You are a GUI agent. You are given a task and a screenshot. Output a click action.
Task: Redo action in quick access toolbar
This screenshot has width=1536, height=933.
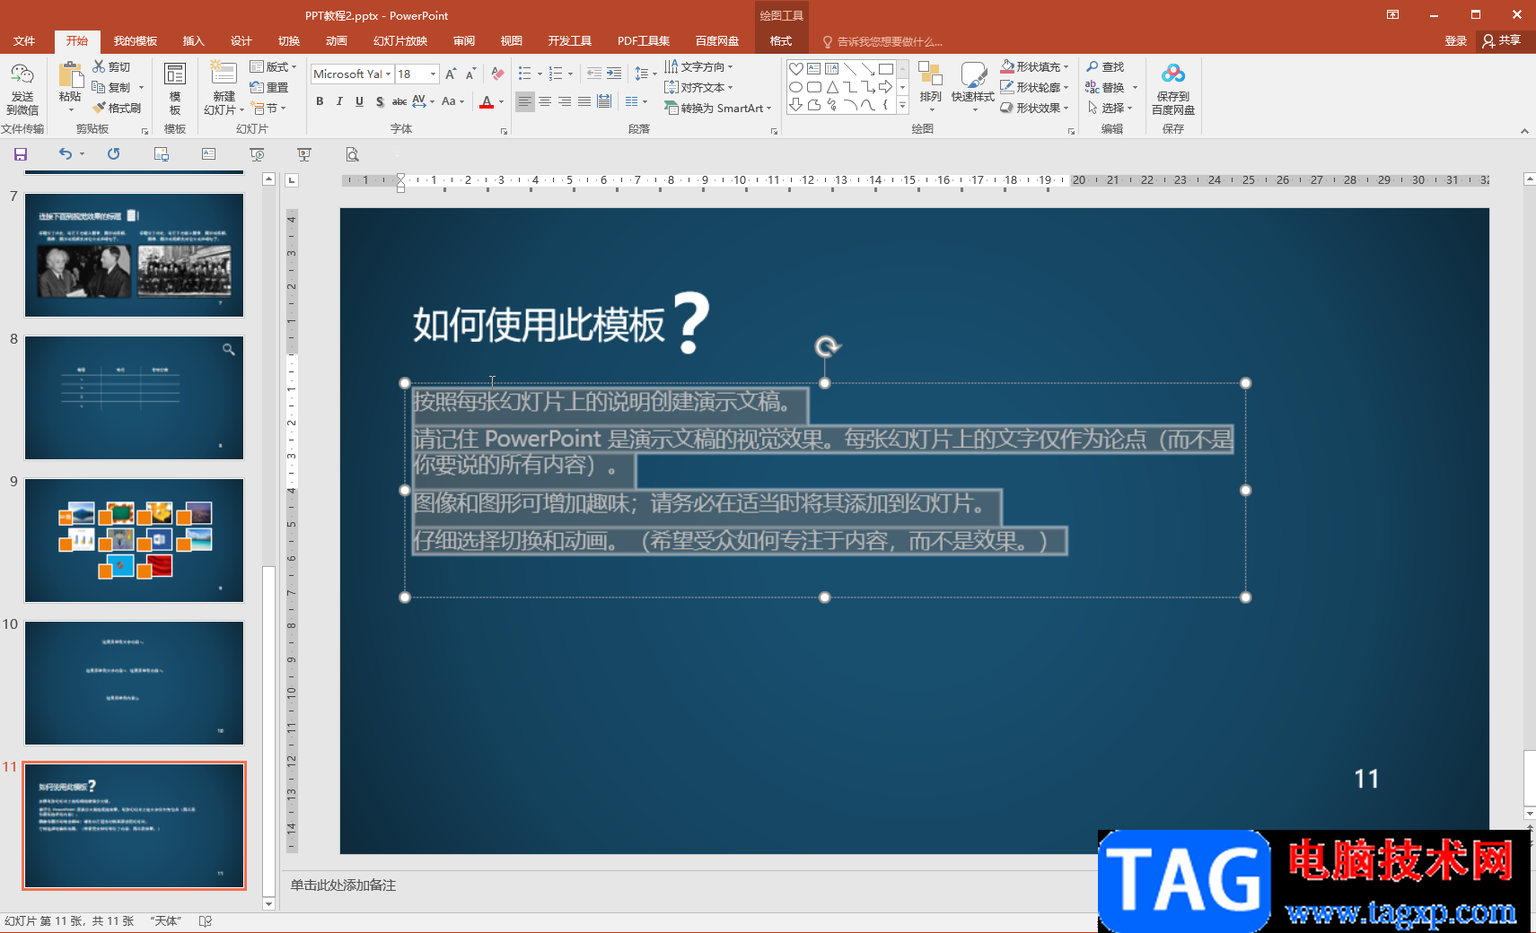(113, 154)
